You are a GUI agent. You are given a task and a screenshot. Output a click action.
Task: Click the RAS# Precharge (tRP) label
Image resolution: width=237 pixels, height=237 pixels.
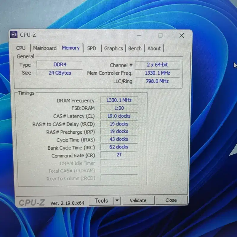(71, 132)
